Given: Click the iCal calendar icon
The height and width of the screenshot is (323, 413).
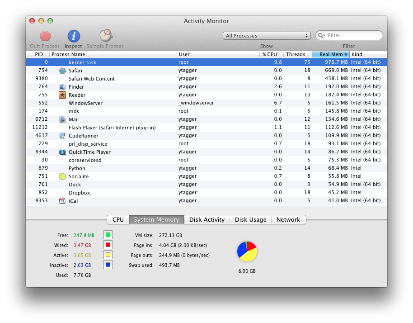Looking at the screenshot, I should (62, 201).
